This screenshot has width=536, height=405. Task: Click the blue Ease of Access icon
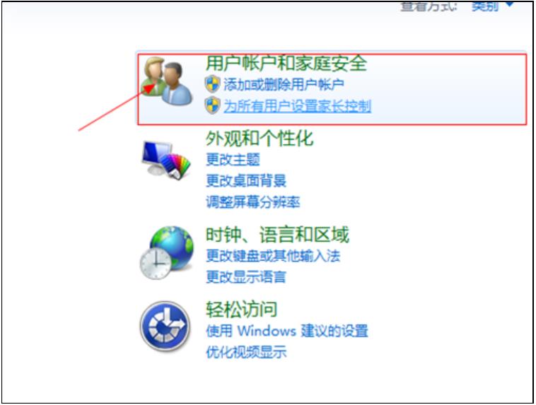tap(165, 327)
